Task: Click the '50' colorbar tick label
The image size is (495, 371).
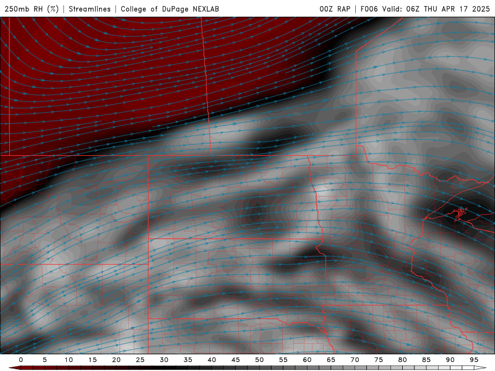Action: click(259, 360)
